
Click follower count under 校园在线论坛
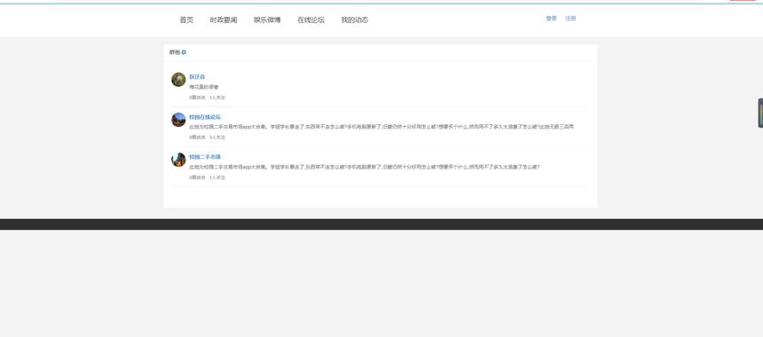tap(217, 137)
